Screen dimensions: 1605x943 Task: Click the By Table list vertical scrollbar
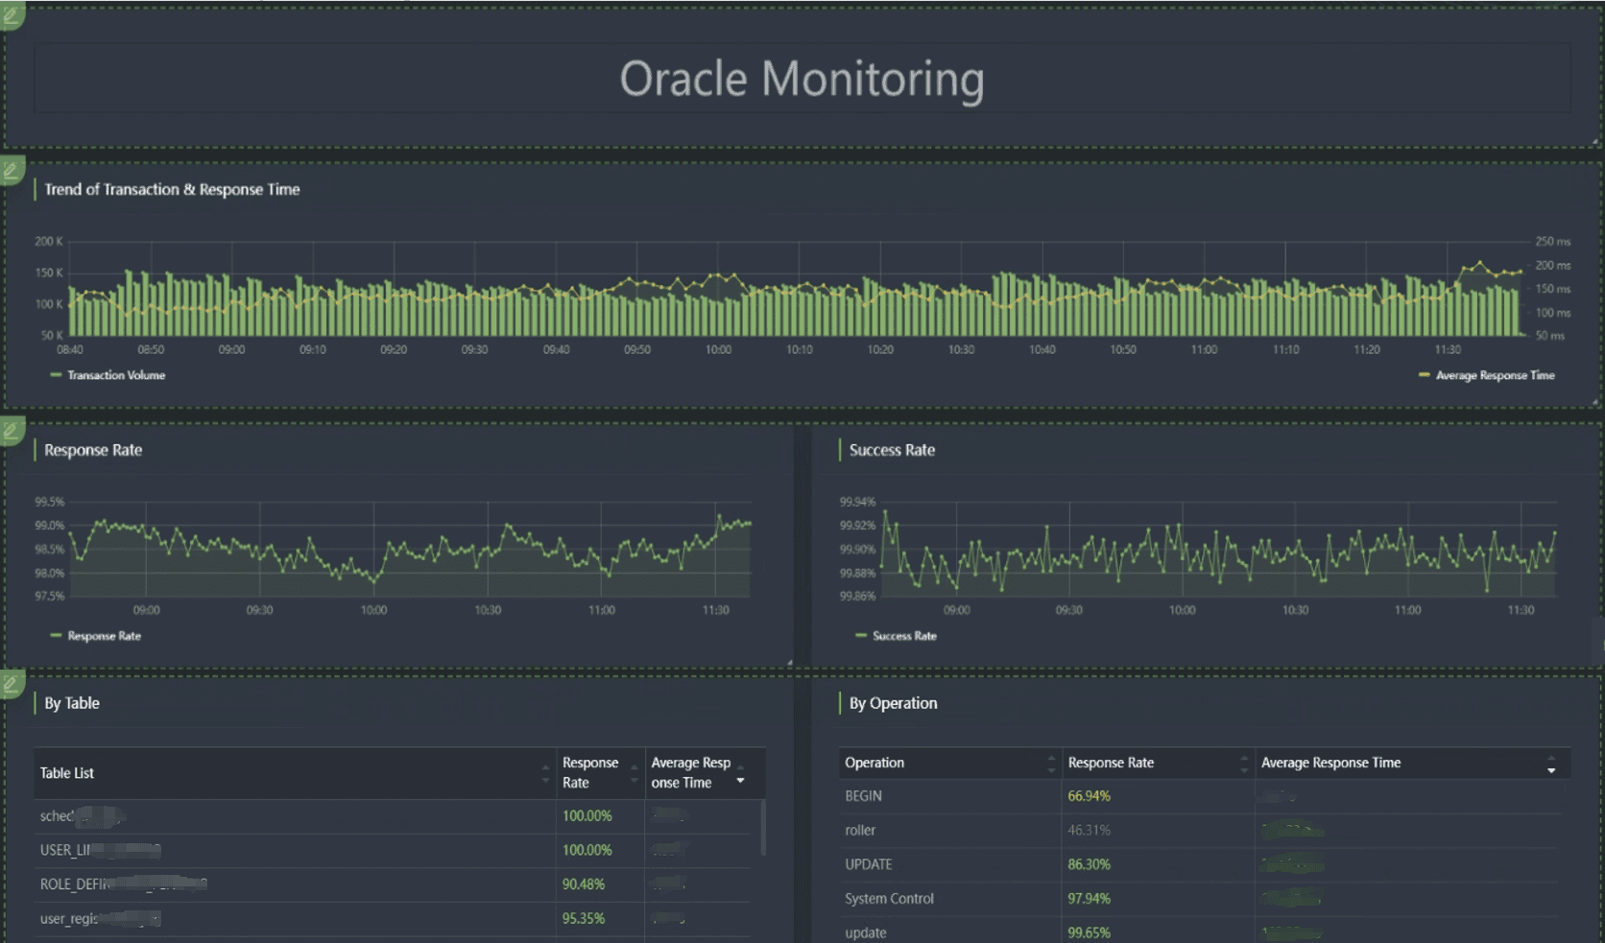click(x=763, y=828)
